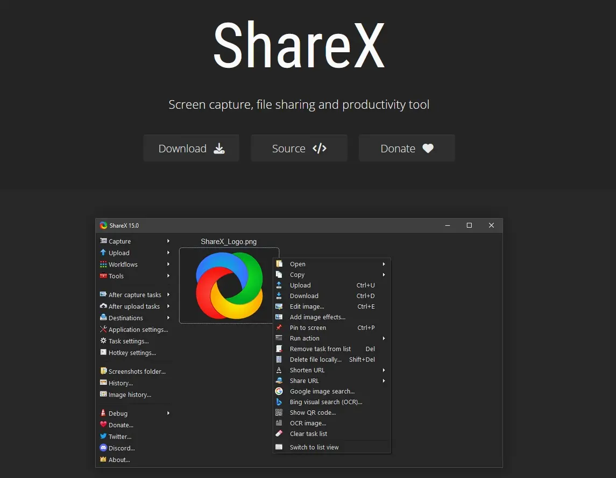Open the Share URL submenu
The image size is (616, 478).
384,381
